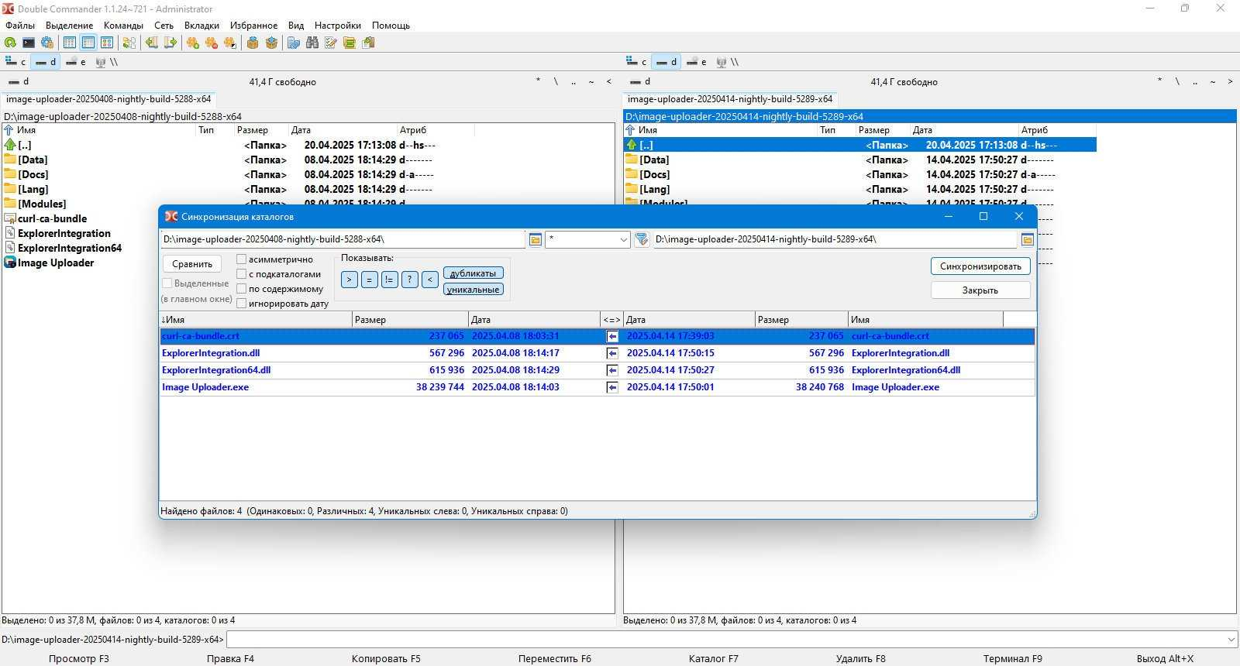Browse left folder icon in sync dialog
The width and height of the screenshot is (1240, 666).
coord(535,239)
